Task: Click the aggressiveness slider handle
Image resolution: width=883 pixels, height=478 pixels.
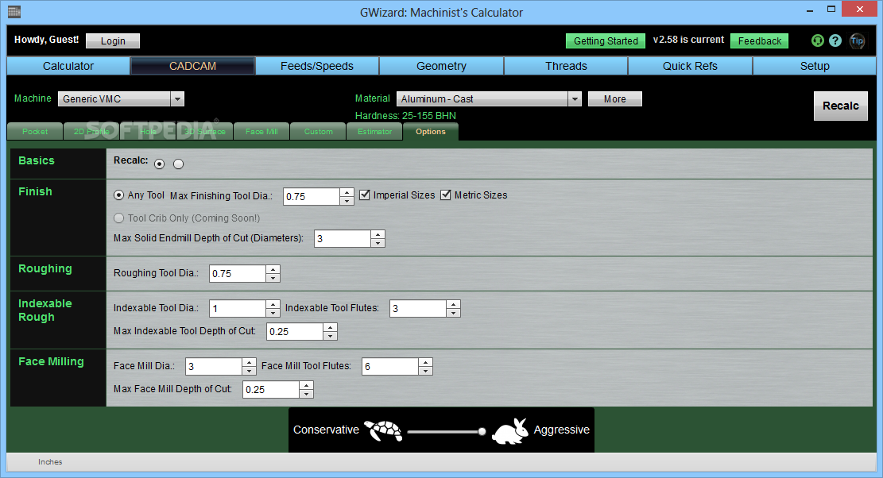Action: [482, 431]
